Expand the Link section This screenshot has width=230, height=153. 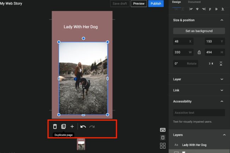[x=222, y=90]
